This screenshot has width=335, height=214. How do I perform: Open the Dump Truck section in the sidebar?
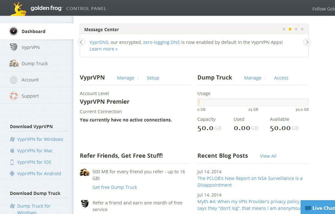pyautogui.click(x=35, y=63)
